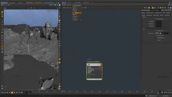Jump to last frame in playbar

point(22,93)
